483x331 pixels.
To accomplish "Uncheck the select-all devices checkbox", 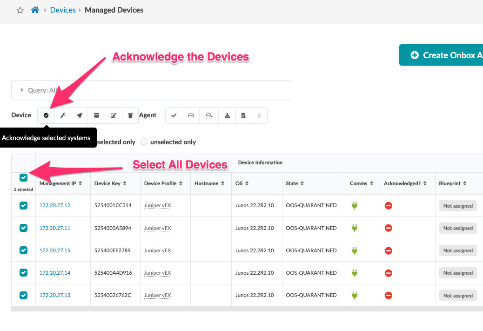I will coord(23,177).
